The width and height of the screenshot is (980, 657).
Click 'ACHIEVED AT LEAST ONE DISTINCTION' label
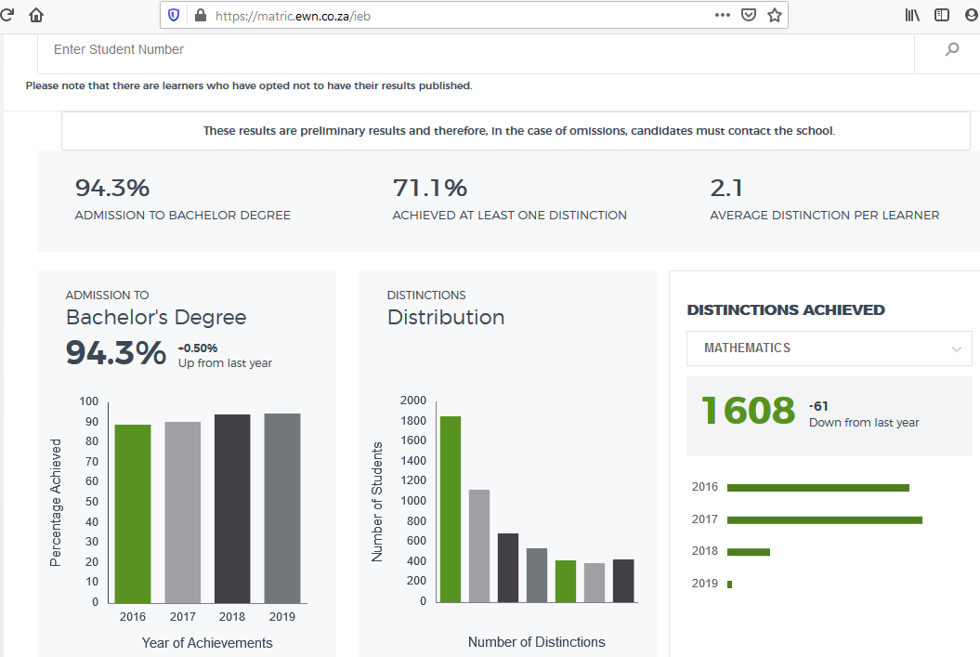click(x=509, y=215)
